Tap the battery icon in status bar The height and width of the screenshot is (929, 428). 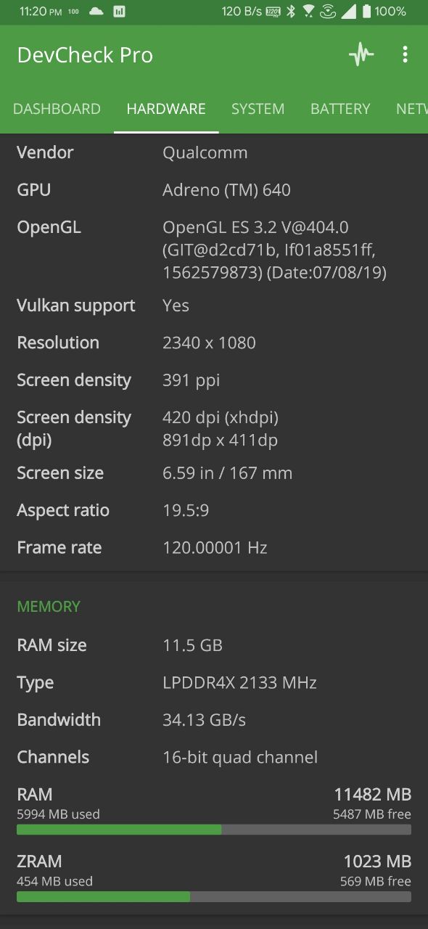click(366, 11)
